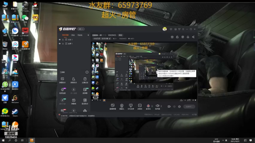Toggle visibility of 全屏 1 layer
Image resolution: width=255 pixels, height=143 pixels.
pyautogui.click(x=60, y=44)
